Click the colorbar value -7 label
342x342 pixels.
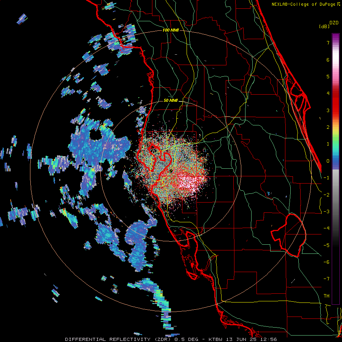(x=326, y=279)
